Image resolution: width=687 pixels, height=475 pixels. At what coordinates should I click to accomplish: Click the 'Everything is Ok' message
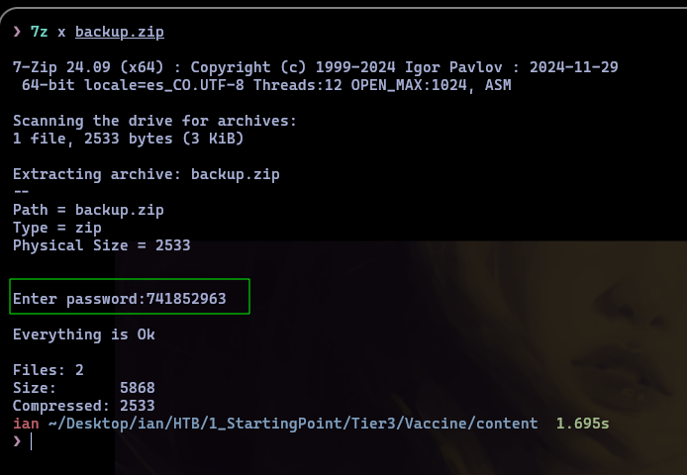[x=83, y=334]
